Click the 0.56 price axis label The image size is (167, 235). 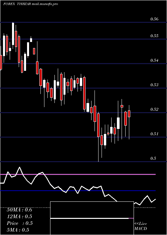click(x=154, y=19)
